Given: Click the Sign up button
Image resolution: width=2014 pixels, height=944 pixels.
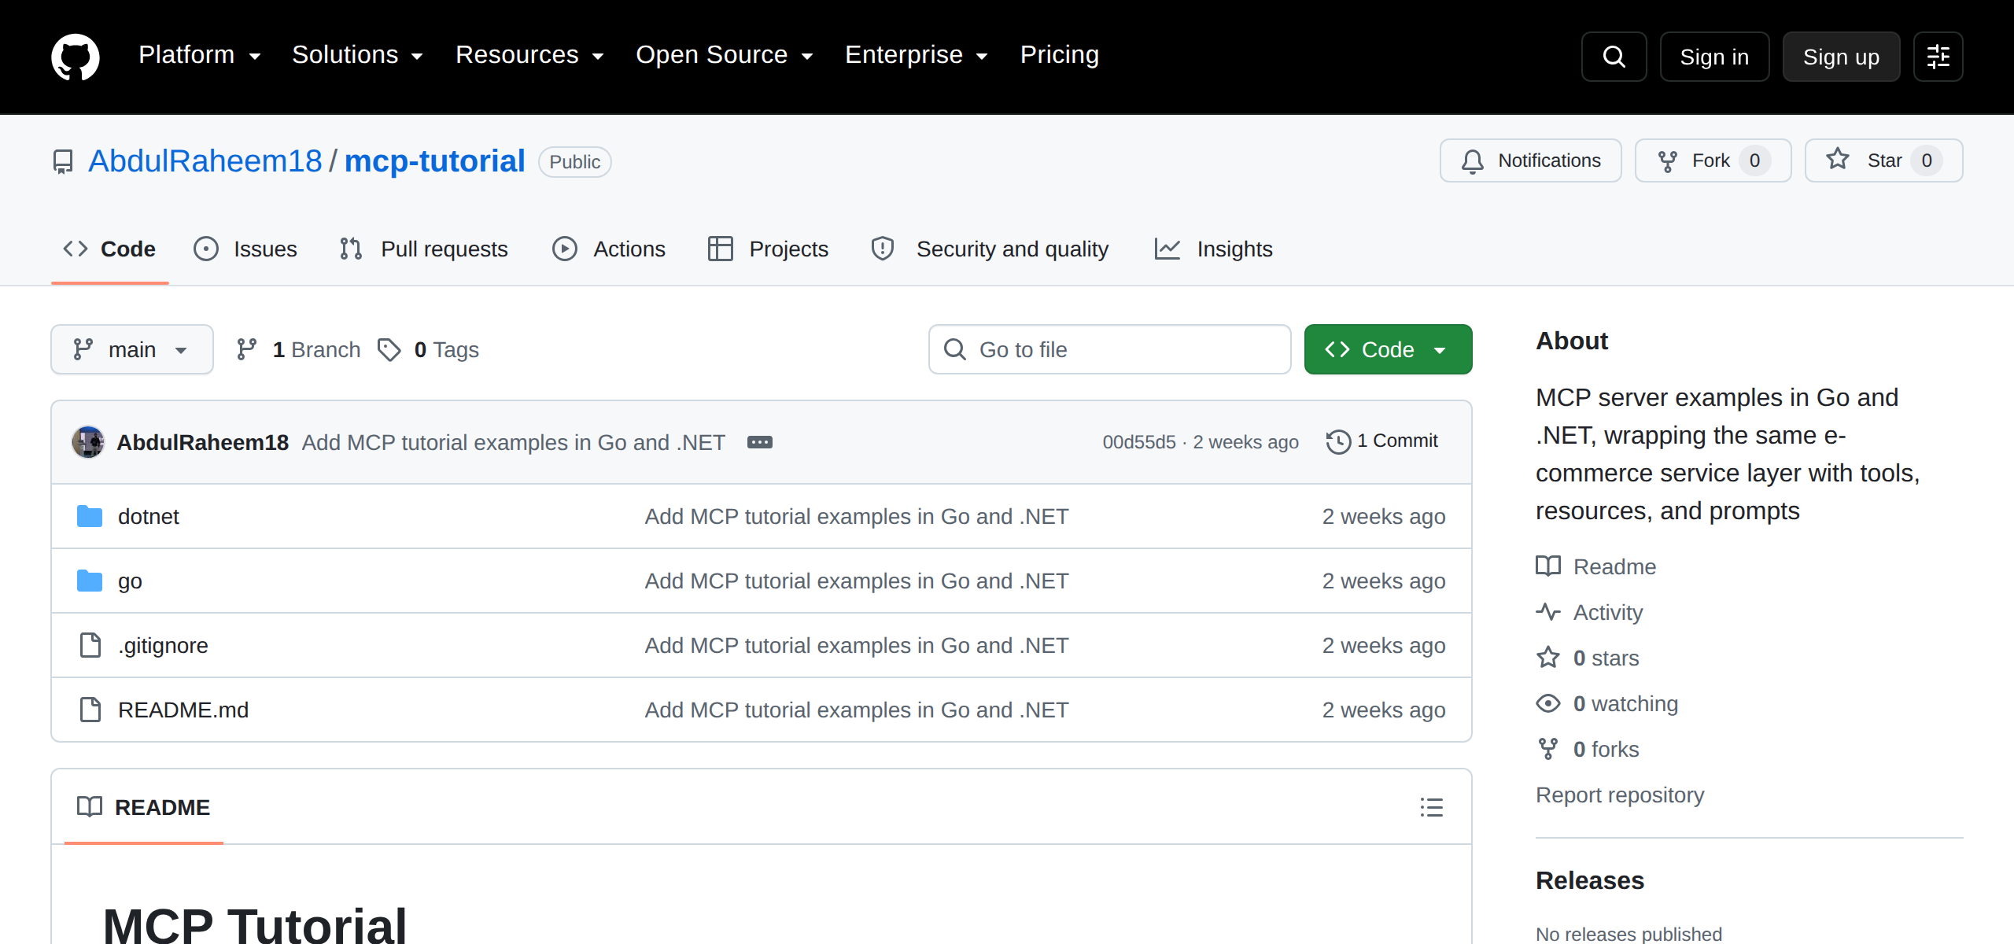Looking at the screenshot, I should tap(1841, 57).
